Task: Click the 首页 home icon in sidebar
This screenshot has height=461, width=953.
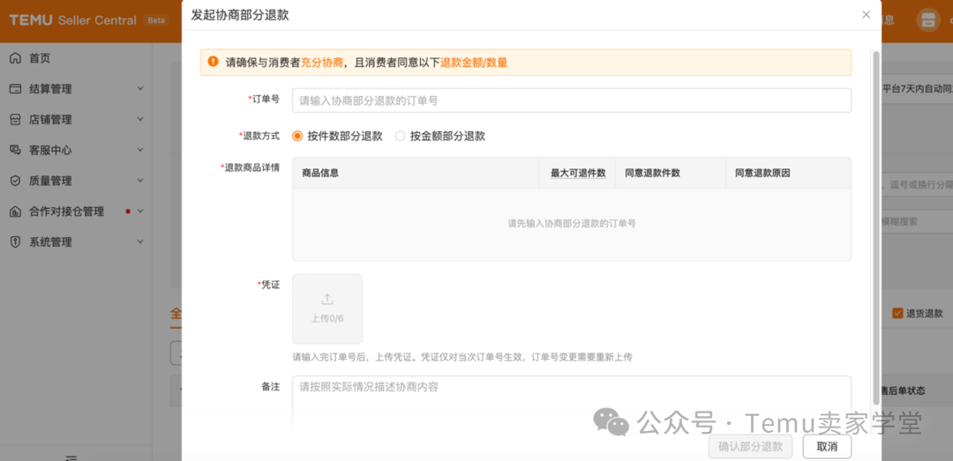Action: pyautogui.click(x=15, y=58)
